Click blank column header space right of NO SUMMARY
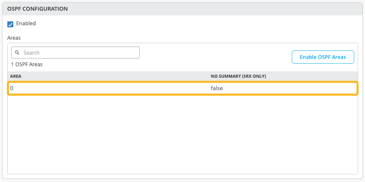 [313, 76]
